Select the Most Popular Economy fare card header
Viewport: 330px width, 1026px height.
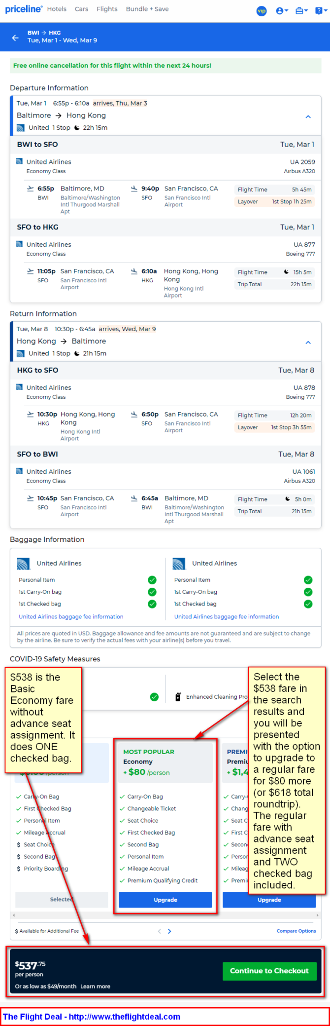click(165, 762)
